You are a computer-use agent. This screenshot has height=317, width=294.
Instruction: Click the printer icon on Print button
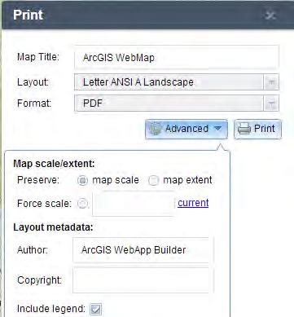pos(244,129)
